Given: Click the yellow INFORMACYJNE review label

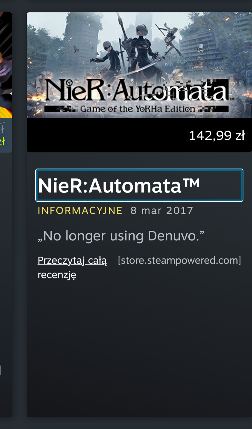Looking at the screenshot, I should [x=80, y=211].
